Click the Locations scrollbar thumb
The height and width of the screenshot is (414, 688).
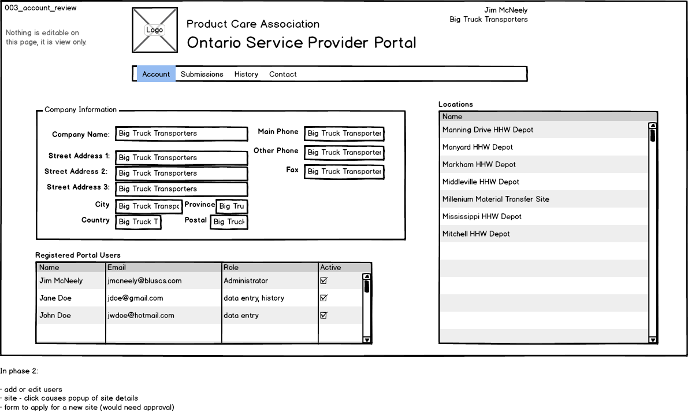tap(653, 135)
